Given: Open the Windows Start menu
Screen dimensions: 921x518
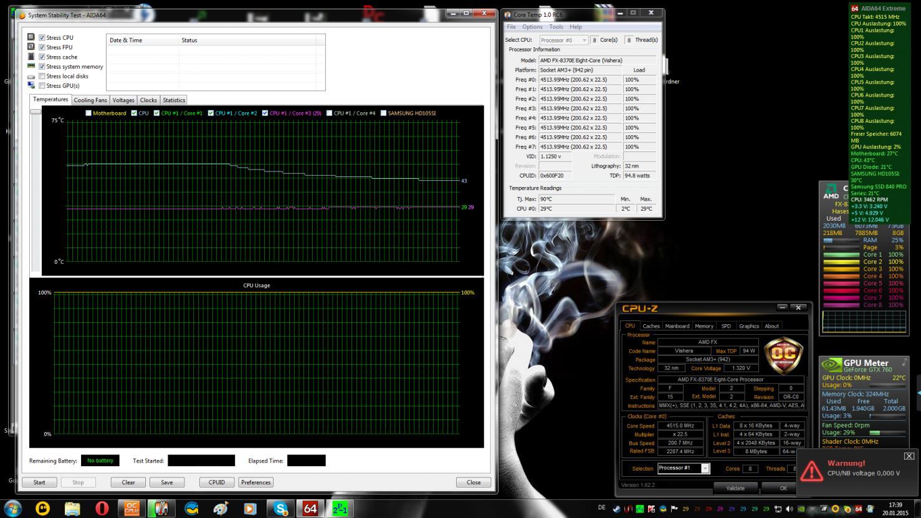Looking at the screenshot, I should click(x=12, y=508).
